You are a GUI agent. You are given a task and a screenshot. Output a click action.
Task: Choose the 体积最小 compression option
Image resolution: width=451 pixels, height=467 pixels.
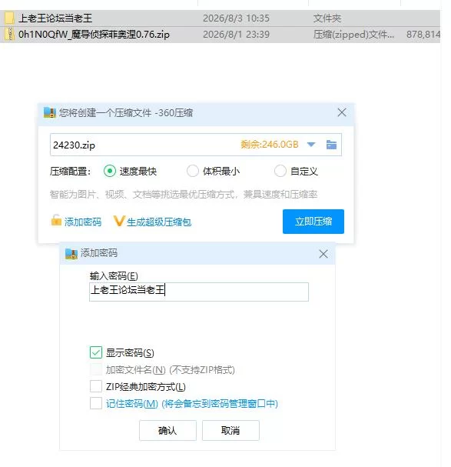pyautogui.click(x=193, y=171)
